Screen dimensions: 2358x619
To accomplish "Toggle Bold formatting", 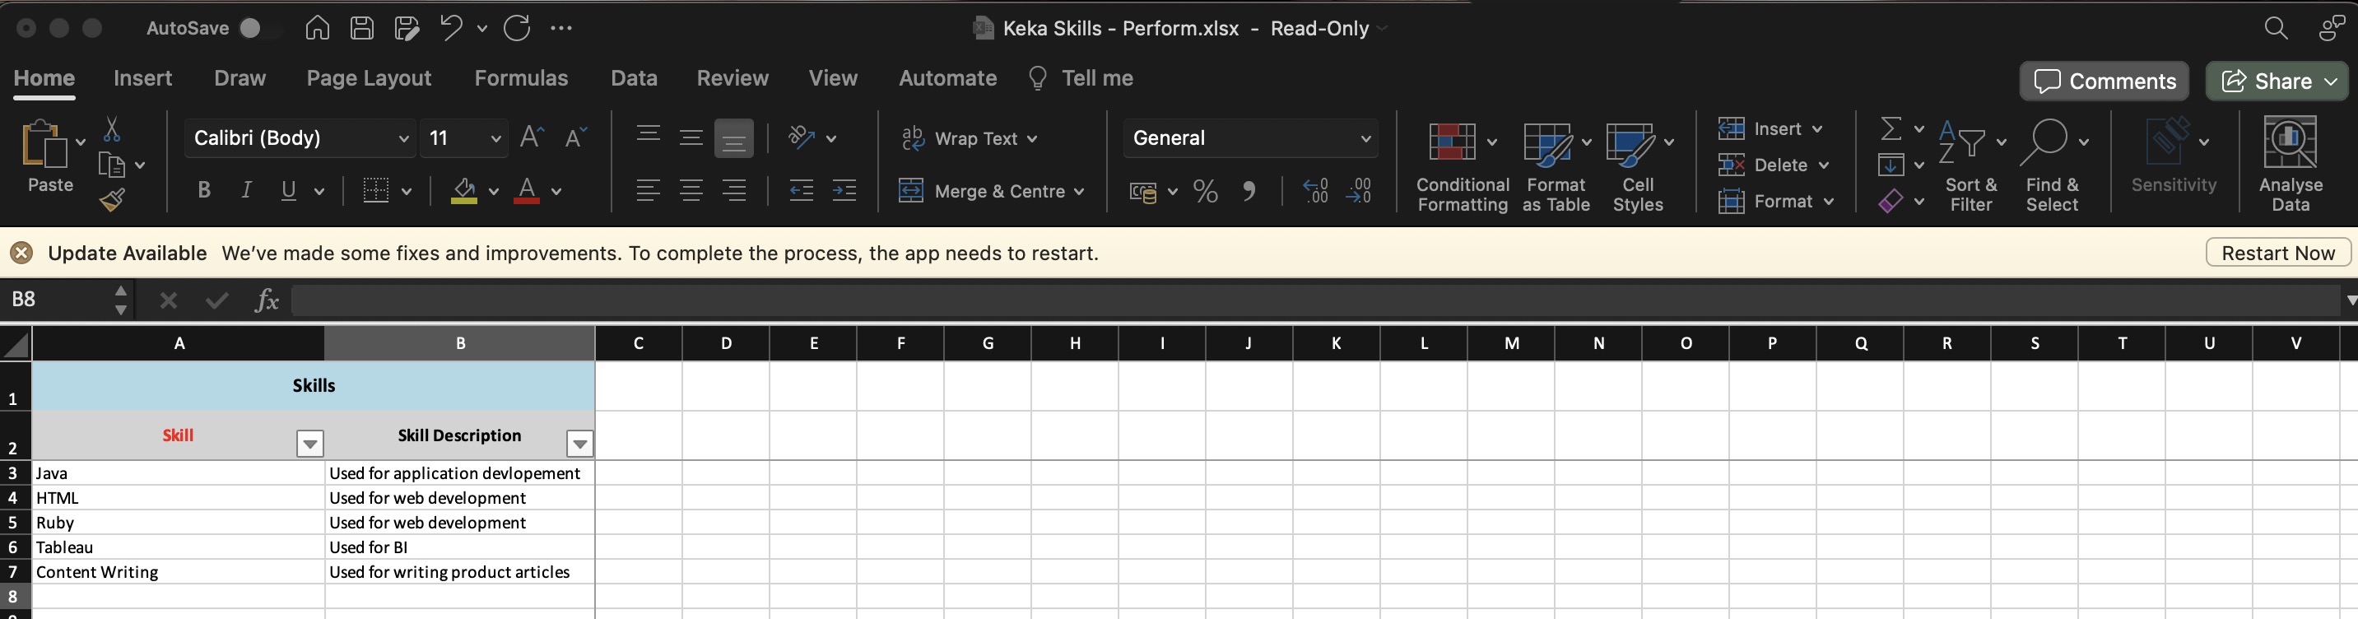I will pyautogui.click(x=204, y=190).
